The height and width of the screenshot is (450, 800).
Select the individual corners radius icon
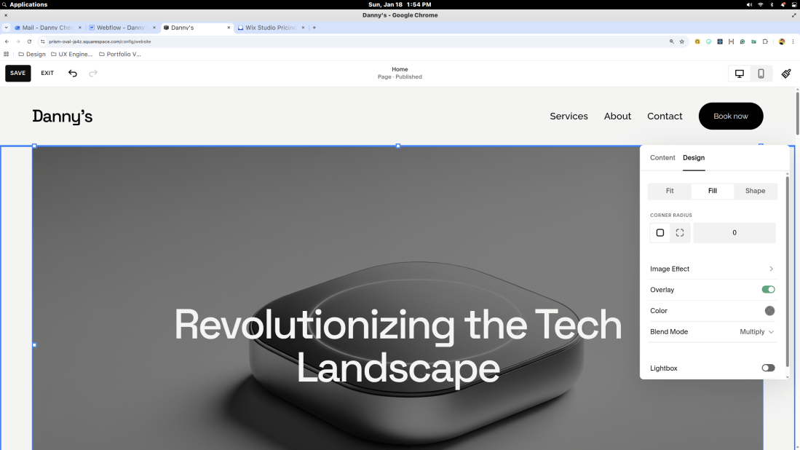coord(680,233)
